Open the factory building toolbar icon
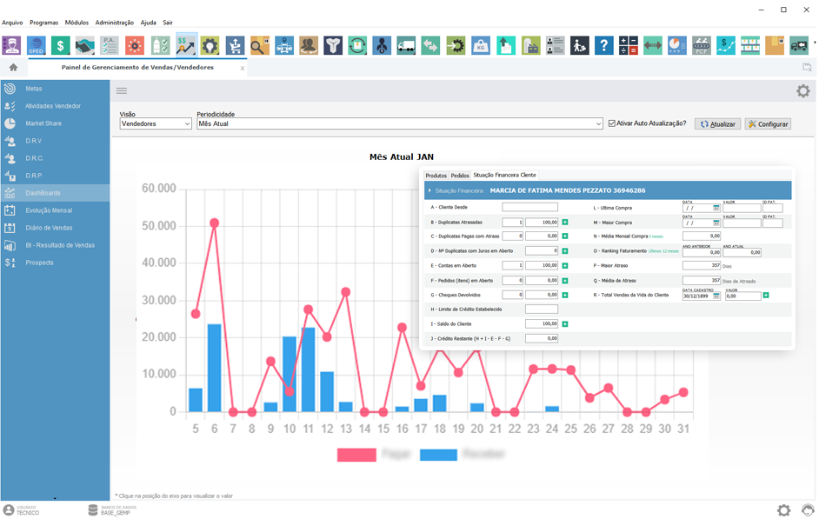The width and height of the screenshot is (819, 519). pyautogui.click(x=530, y=45)
